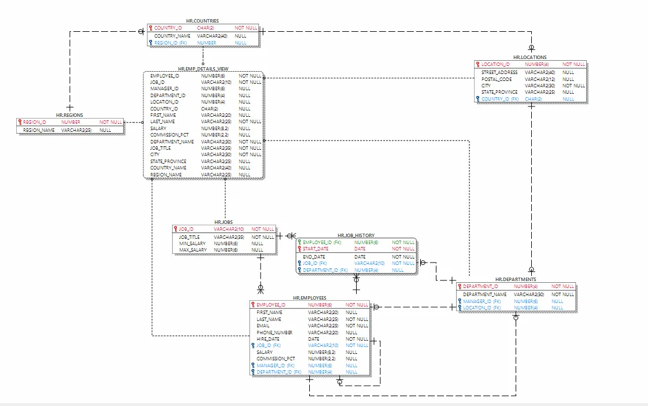This screenshot has width=648, height=406.
Task: Click the key icon beside DEPARTMENT_ID in HR.DEPARTMENTS
Action: pos(460,286)
